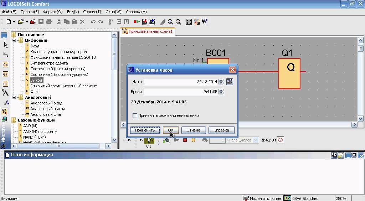
Task: Print the circuit diagram
Action: click(x=49, y=22)
